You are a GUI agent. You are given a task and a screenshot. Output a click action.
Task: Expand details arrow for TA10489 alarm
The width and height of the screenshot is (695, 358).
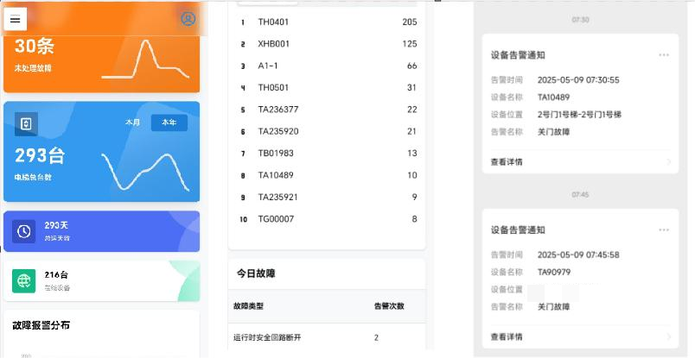(x=669, y=161)
